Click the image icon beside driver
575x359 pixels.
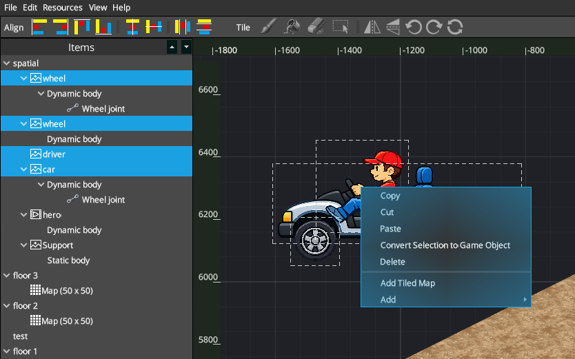(36, 154)
